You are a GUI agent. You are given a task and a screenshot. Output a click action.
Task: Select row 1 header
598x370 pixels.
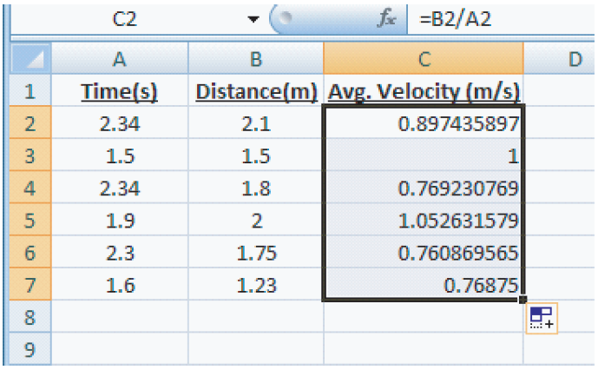coord(30,91)
